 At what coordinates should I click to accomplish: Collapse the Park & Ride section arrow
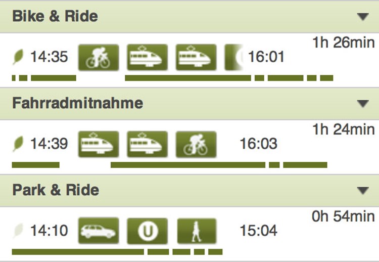(x=363, y=190)
